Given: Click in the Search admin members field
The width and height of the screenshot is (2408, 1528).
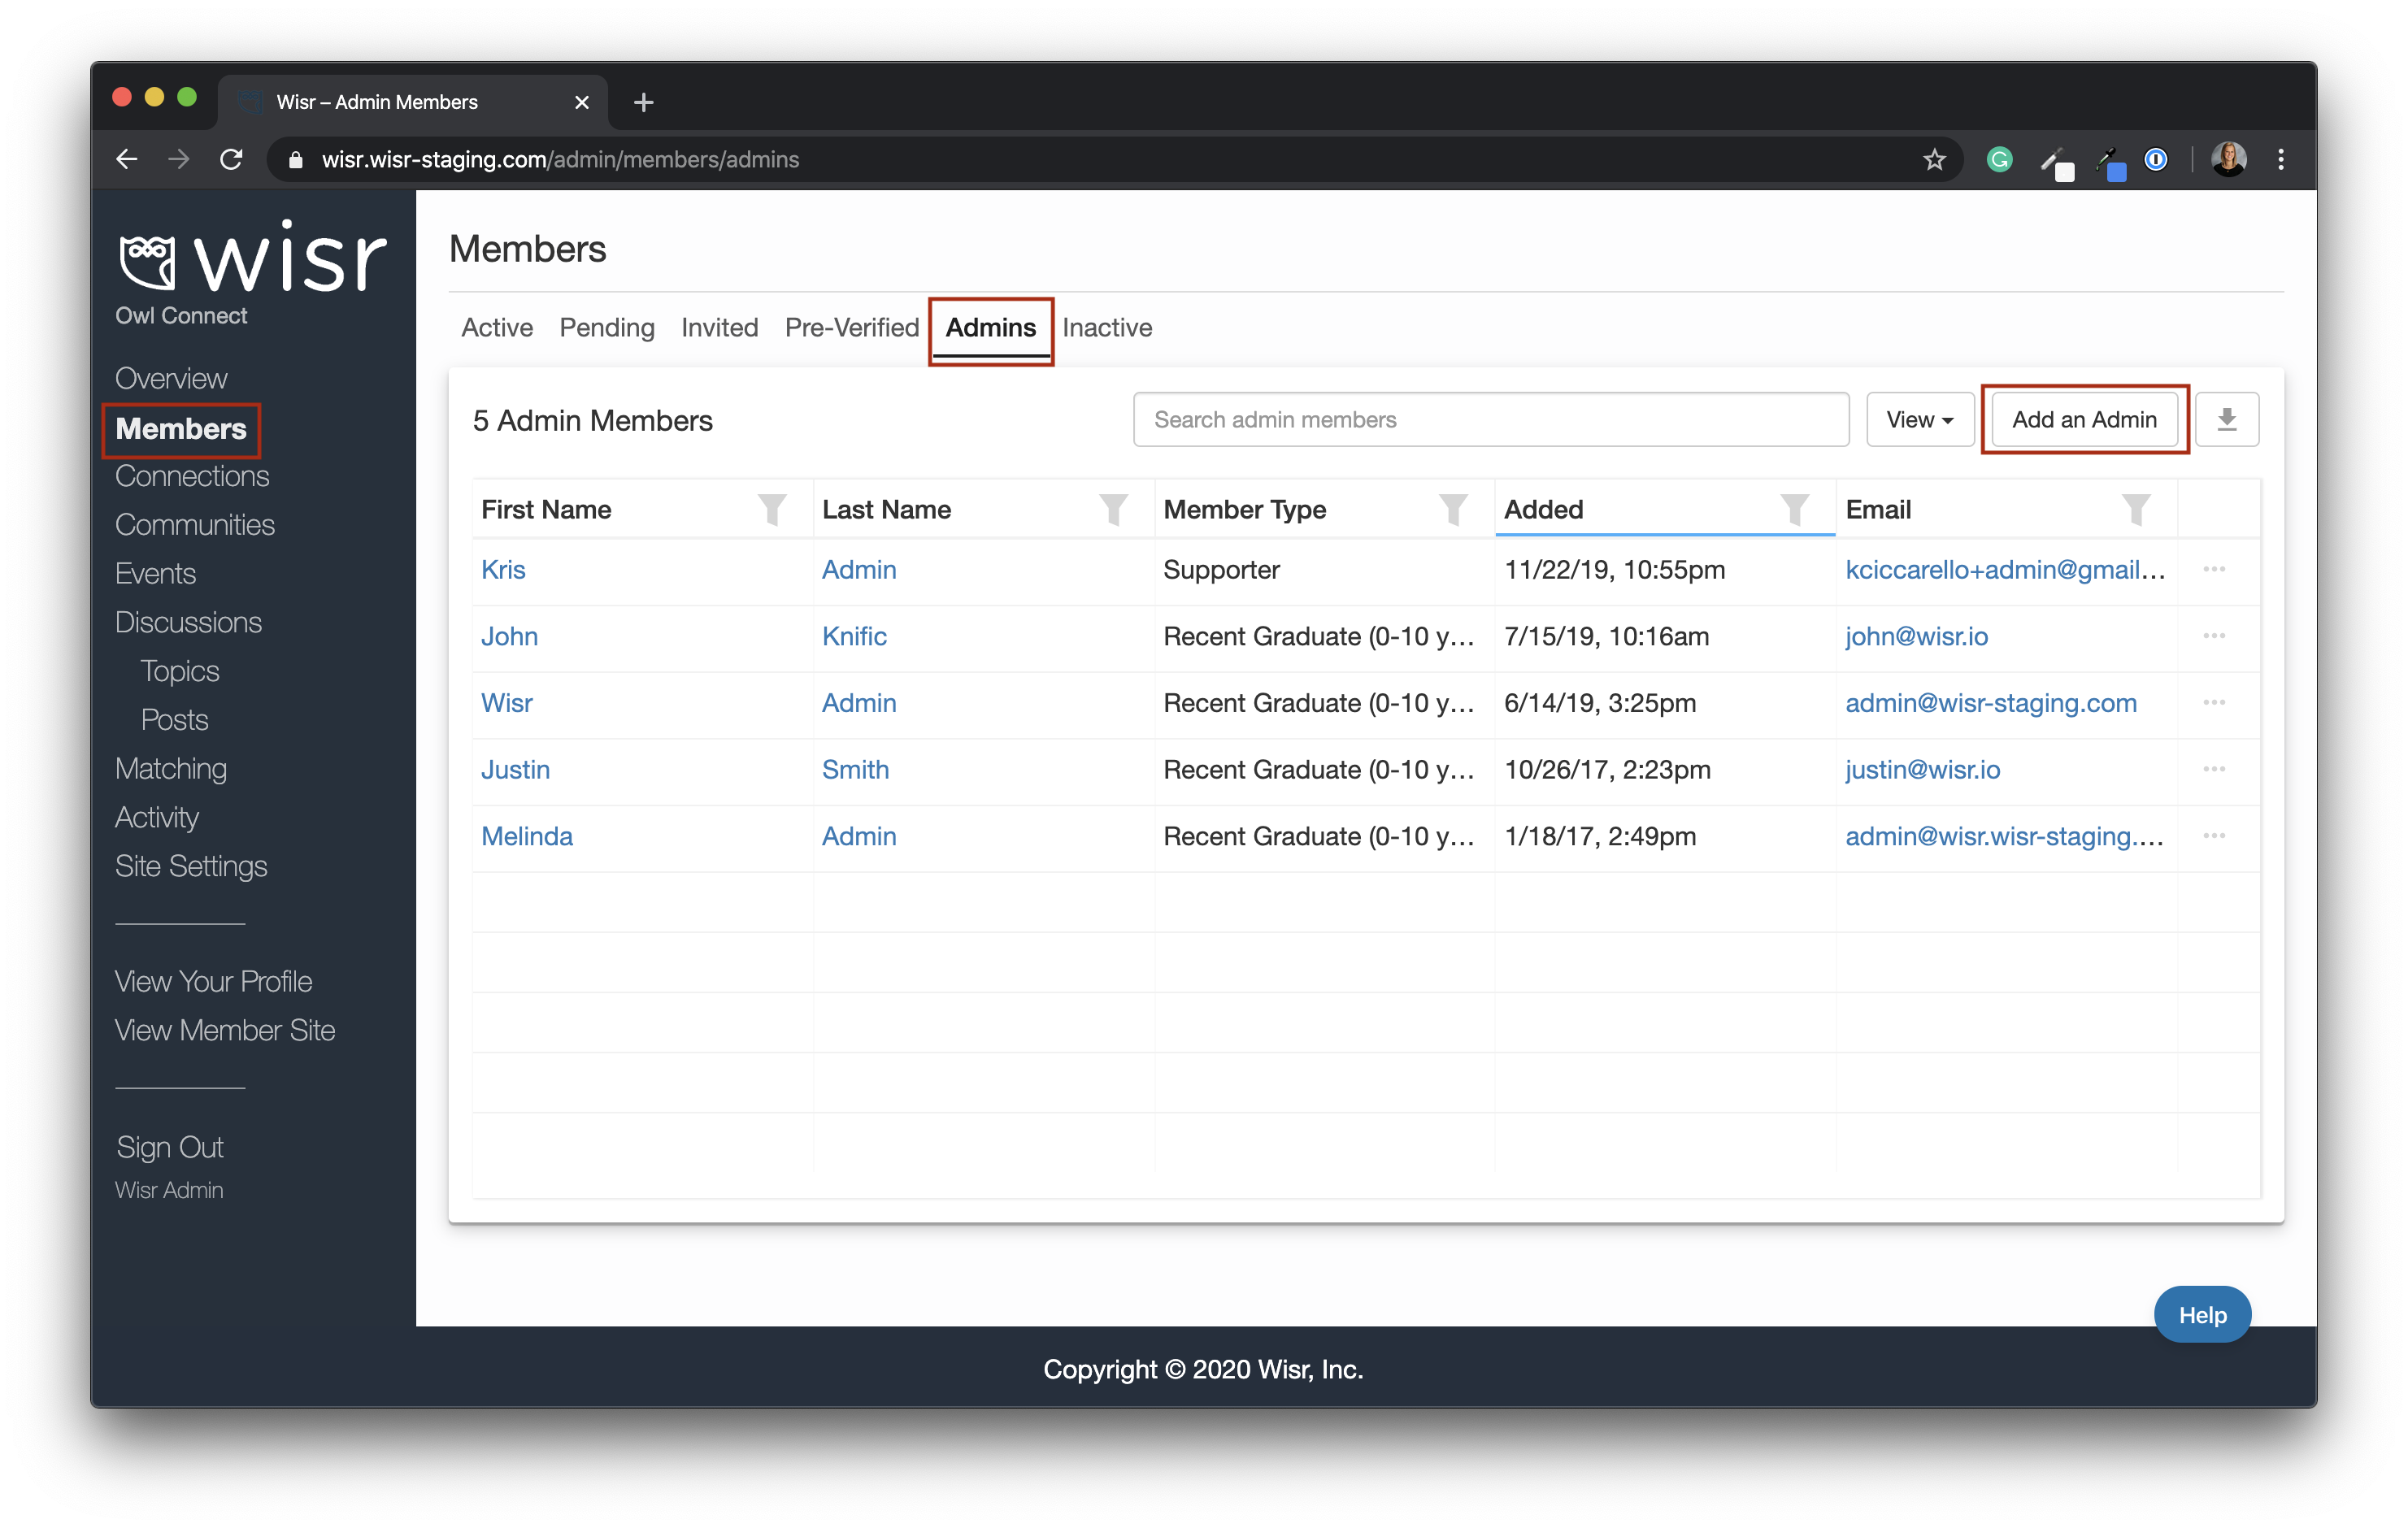Looking at the screenshot, I should tap(1491, 420).
